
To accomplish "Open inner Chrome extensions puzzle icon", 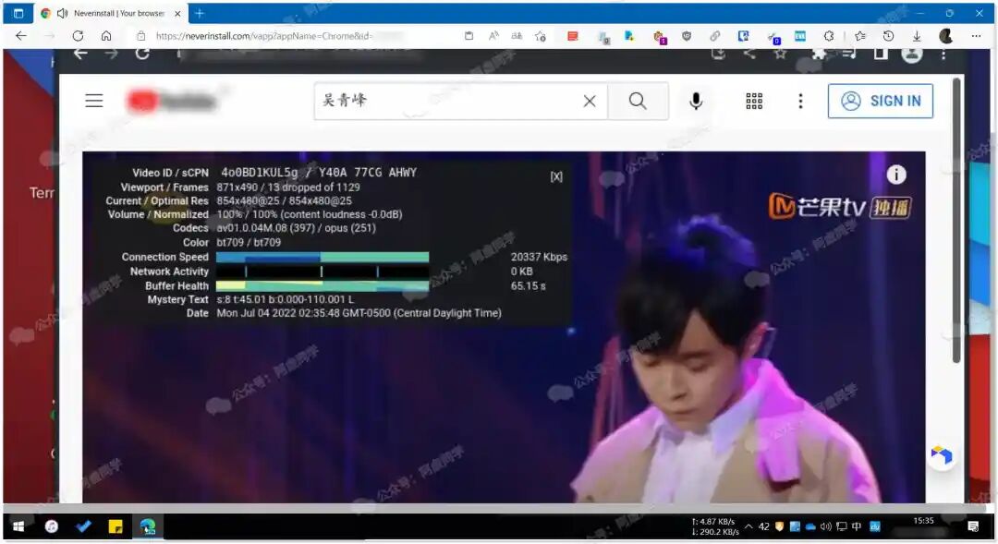I will [819, 54].
